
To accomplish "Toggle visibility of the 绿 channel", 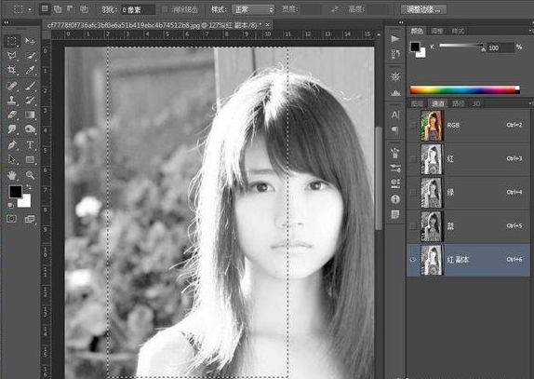I will tap(413, 193).
